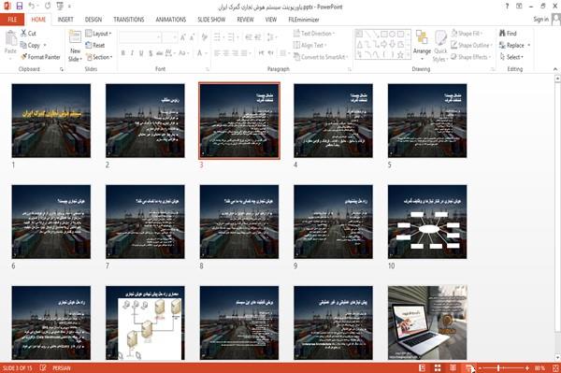Decrease font size button
The height and width of the screenshot is (373, 561).
(192, 36)
